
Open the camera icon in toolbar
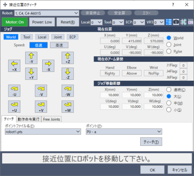(x=176, y=22)
